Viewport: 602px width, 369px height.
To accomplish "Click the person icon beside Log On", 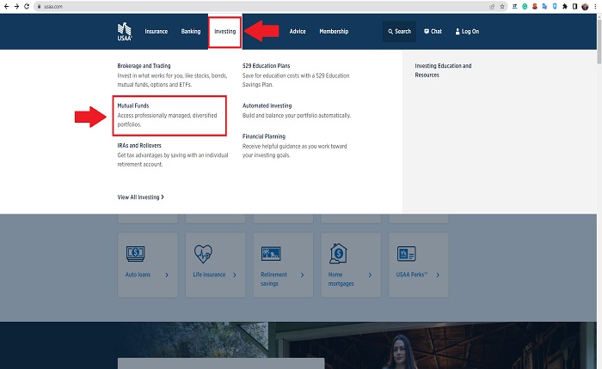I will (458, 32).
